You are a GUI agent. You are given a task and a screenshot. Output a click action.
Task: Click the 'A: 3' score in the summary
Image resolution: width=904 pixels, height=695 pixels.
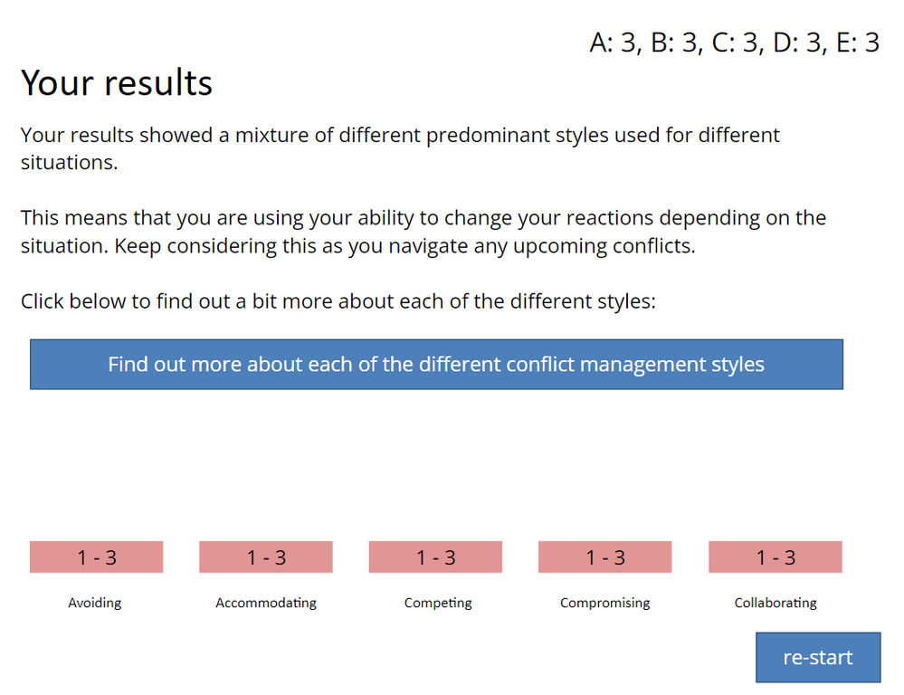pos(614,43)
